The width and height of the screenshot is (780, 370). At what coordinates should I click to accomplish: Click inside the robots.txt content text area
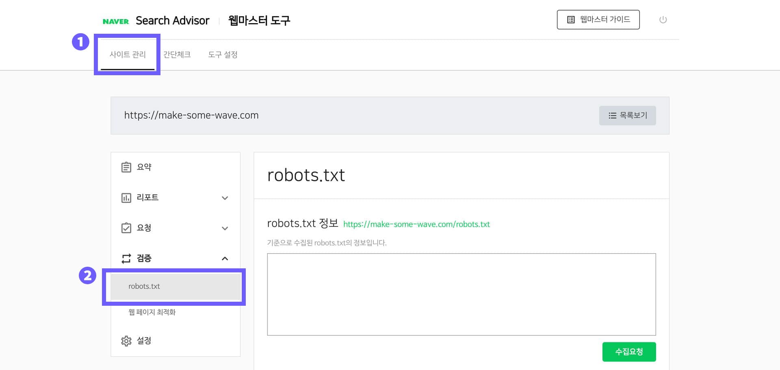coord(461,294)
